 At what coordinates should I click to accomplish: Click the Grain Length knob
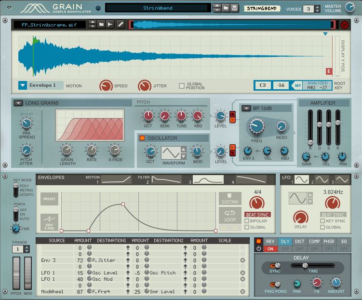67,150
